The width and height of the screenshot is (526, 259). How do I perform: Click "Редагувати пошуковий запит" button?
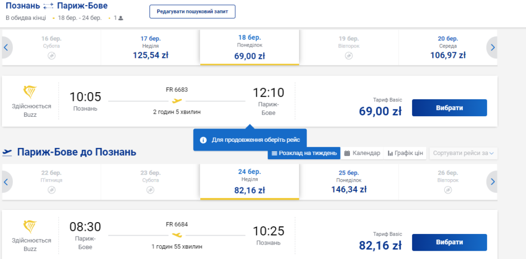pos(192,11)
